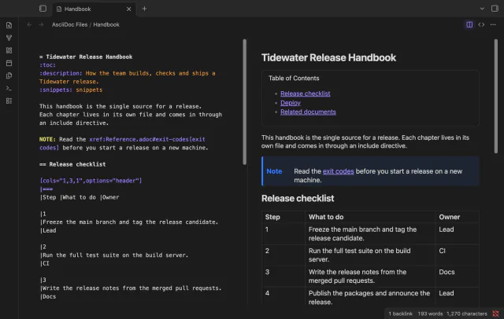Follow the Related documents contents link
This screenshot has width=504, height=319.
pos(308,112)
